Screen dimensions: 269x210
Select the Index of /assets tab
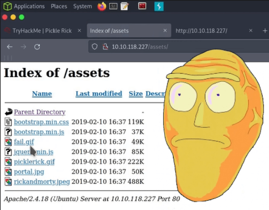(x=129, y=30)
